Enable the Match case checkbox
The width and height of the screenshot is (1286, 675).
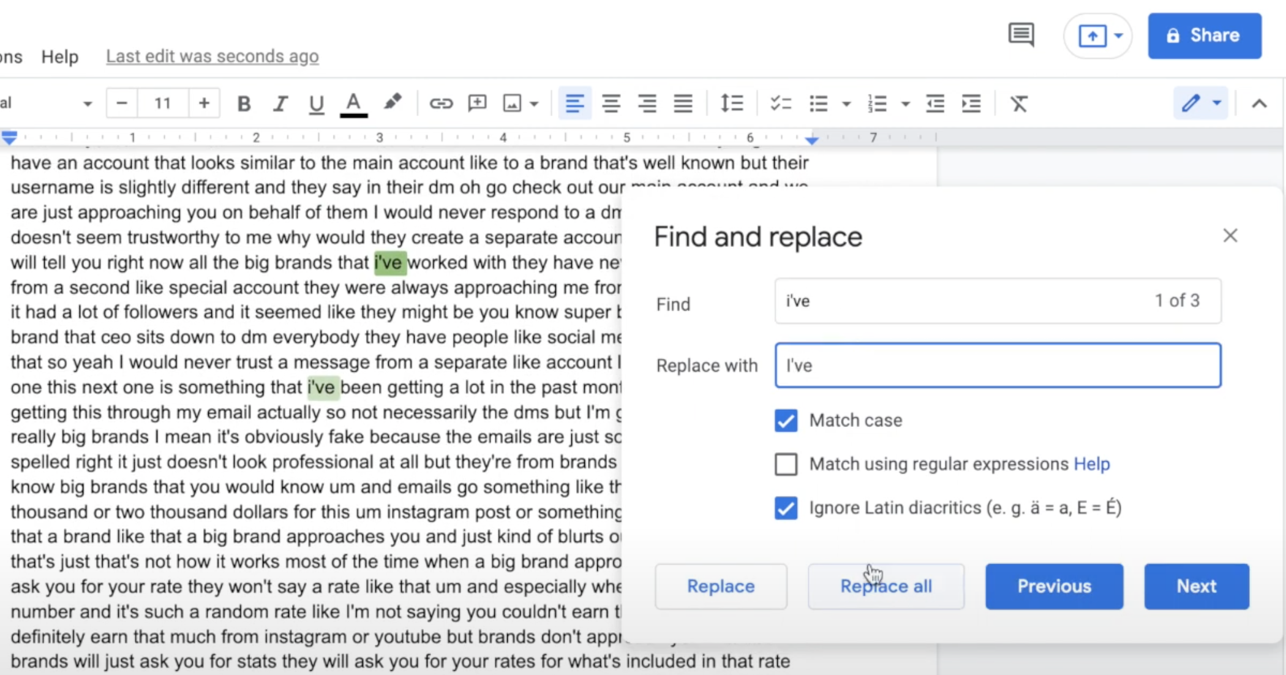(785, 420)
